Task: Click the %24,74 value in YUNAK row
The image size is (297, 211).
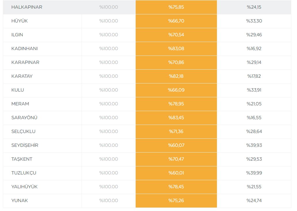Action: point(254,201)
